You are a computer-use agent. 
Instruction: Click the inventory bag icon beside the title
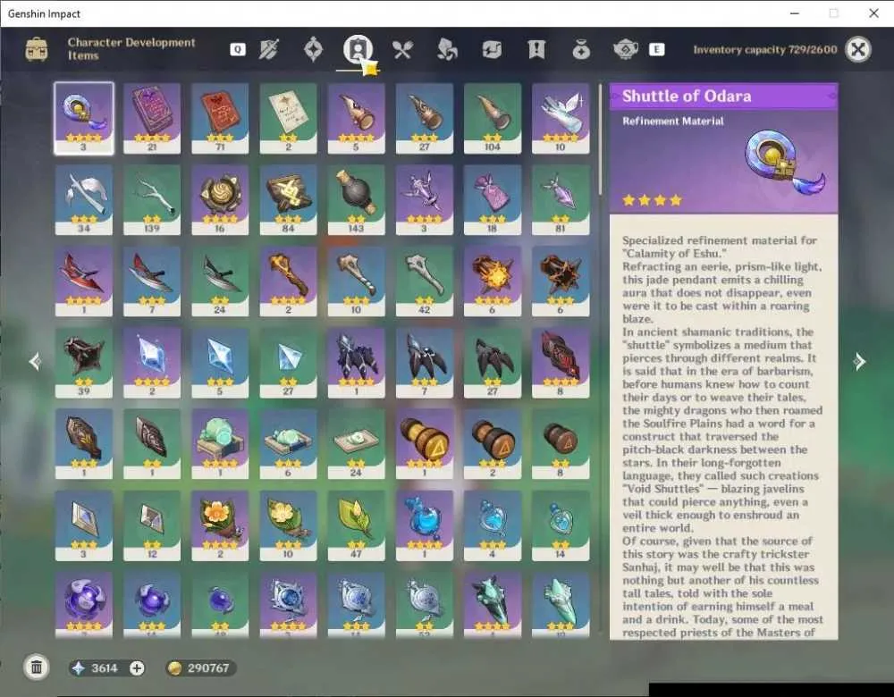[37, 49]
